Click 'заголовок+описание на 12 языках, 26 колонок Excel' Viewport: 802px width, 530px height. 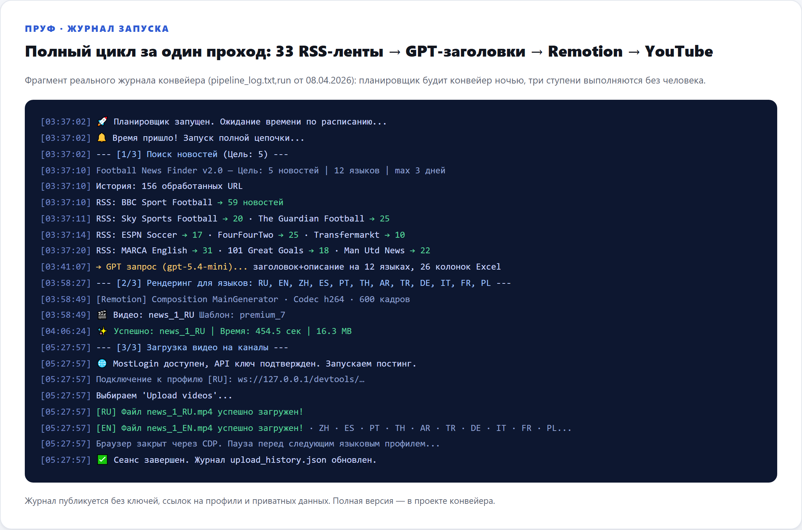(x=377, y=267)
